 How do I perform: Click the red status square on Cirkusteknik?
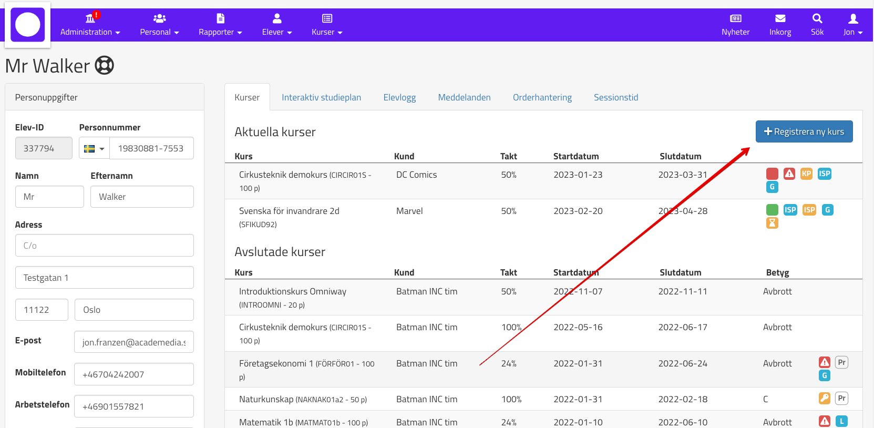click(772, 174)
